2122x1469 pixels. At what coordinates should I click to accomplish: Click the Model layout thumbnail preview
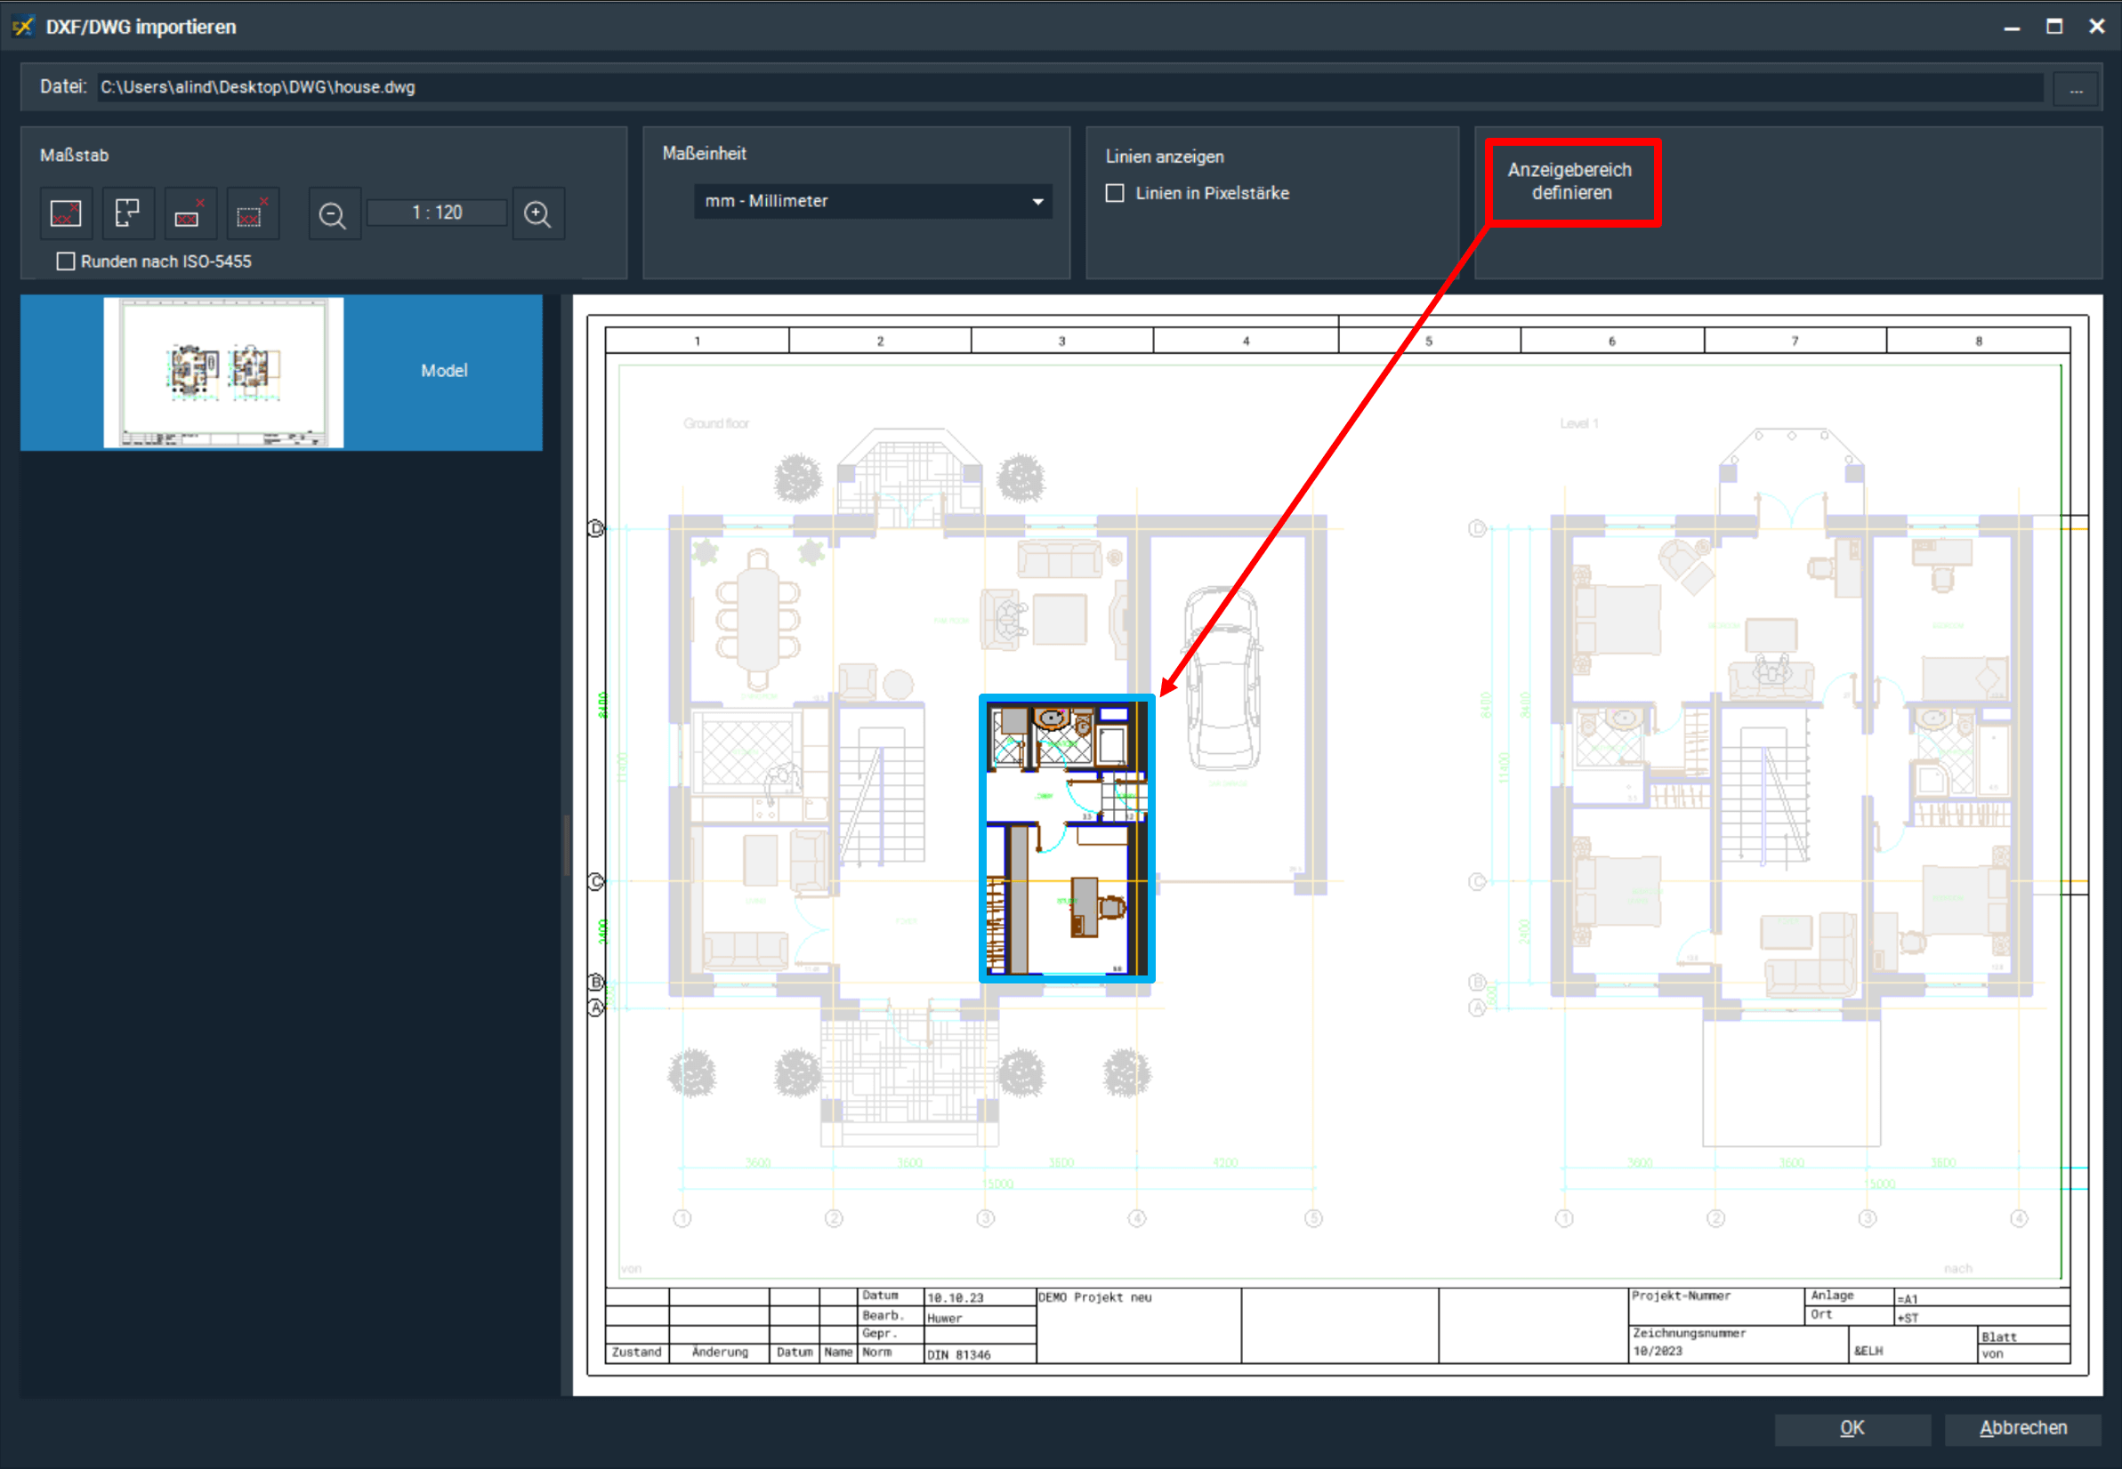[x=224, y=372]
